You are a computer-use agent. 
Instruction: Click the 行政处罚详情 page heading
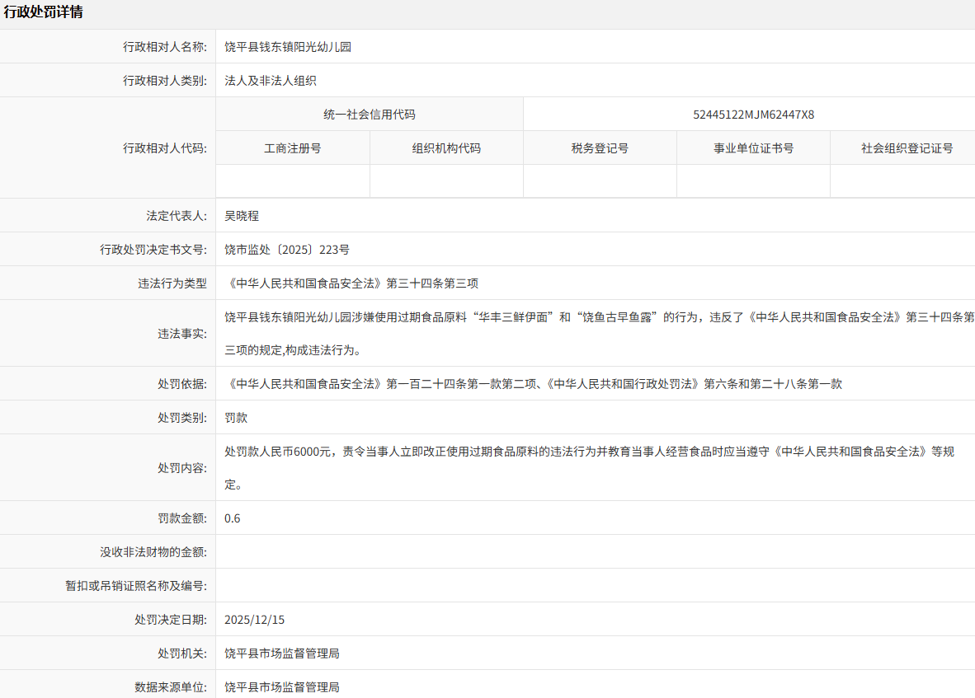pyautogui.click(x=43, y=12)
